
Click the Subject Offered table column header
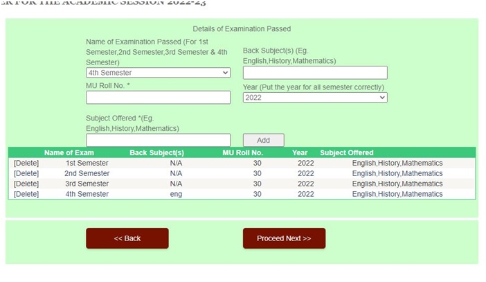346,153
